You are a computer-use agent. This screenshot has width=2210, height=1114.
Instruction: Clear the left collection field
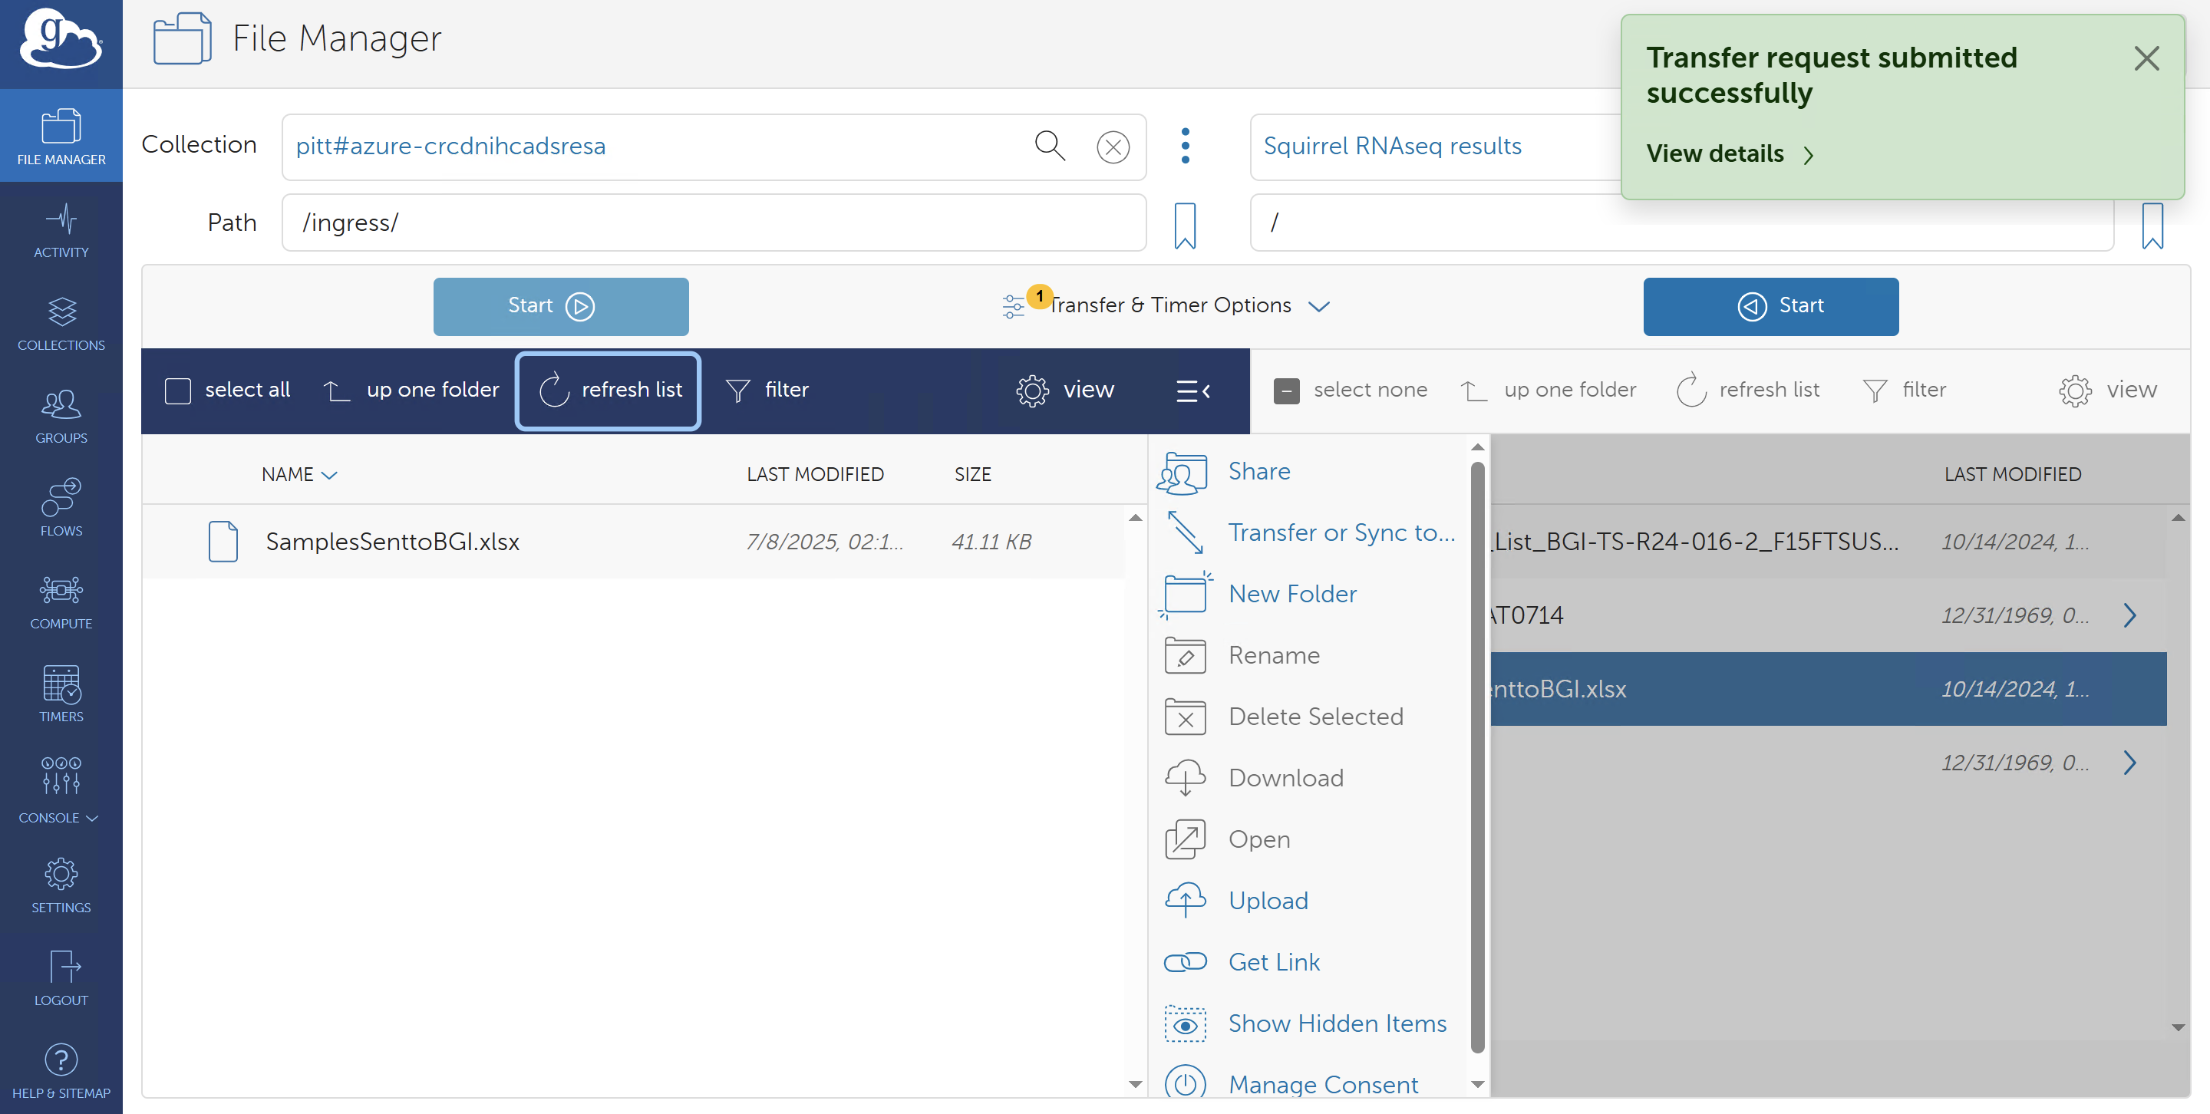tap(1113, 147)
